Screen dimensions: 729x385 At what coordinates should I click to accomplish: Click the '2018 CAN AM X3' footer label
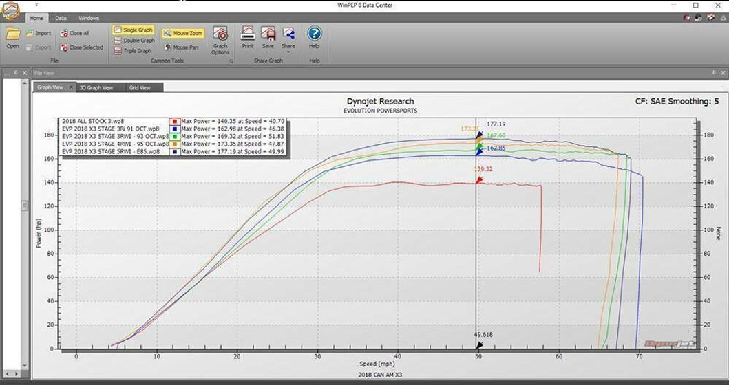(380, 375)
